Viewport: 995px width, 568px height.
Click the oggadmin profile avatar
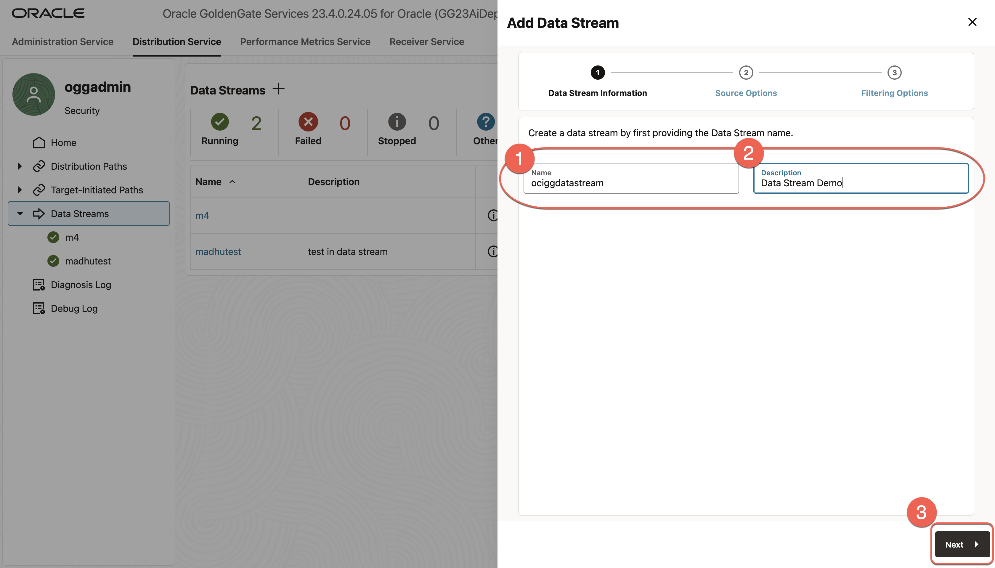click(x=33, y=94)
